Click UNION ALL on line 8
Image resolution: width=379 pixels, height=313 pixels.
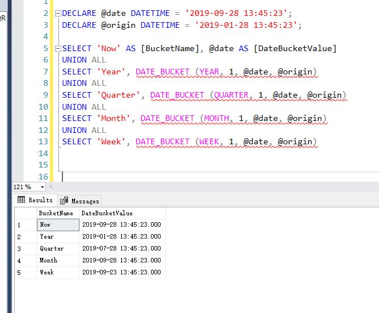point(84,83)
